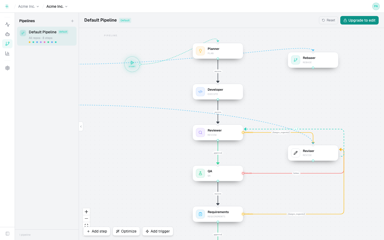Open the Activity pulse sidebar icon

click(7, 25)
